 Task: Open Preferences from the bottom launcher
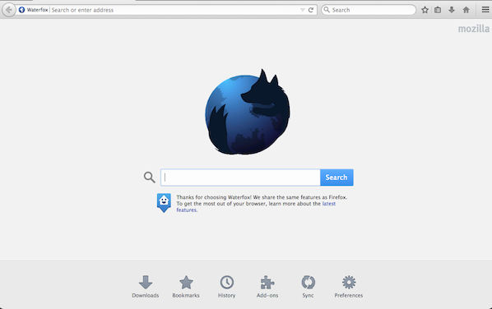[x=349, y=287]
